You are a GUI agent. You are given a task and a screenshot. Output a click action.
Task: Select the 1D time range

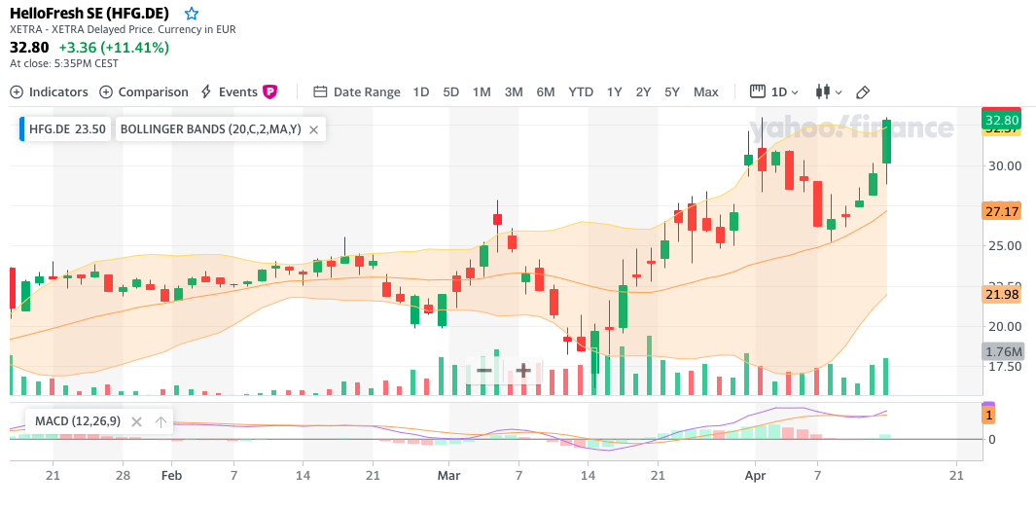coord(421,91)
